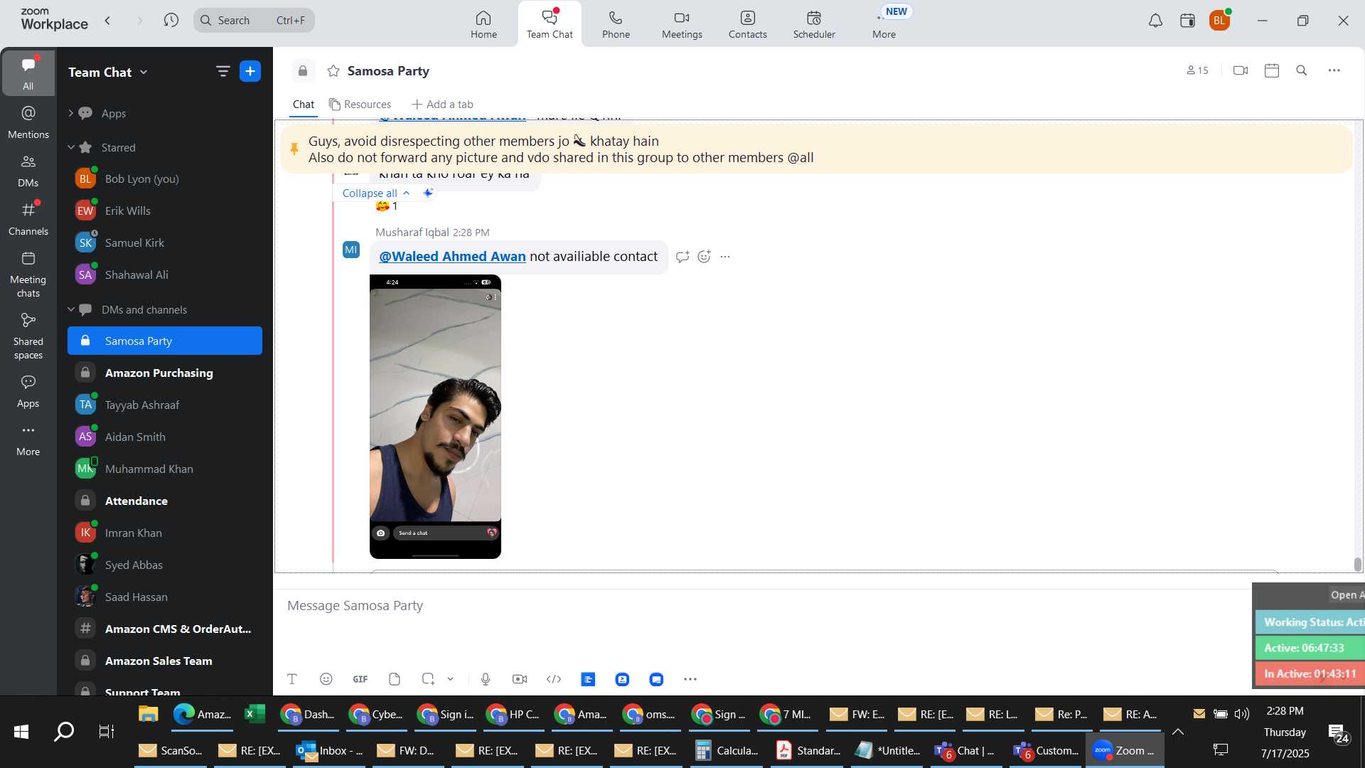Go to the Contacts tab
This screenshot has width=1365, height=768.
(x=747, y=24)
